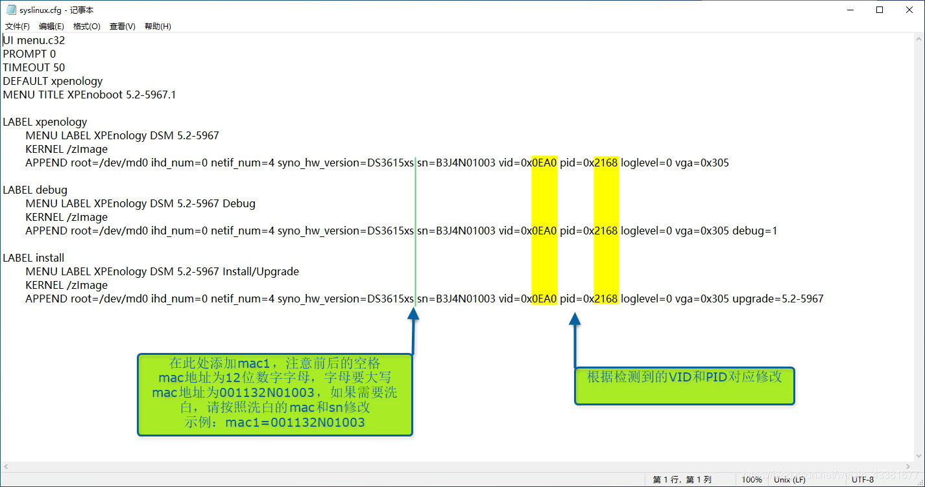Open the 帮助(H) menu
Viewport: 925px width, 487px height.
158,27
